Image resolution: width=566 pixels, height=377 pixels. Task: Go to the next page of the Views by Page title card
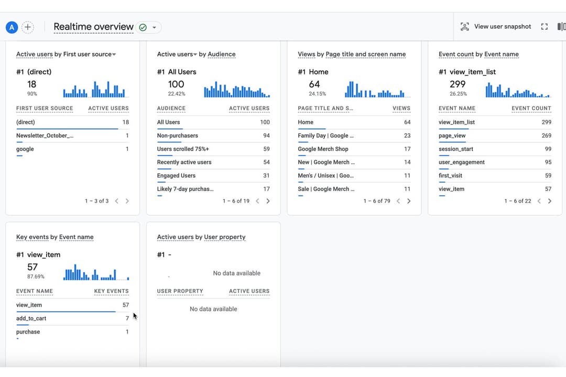[409, 201]
